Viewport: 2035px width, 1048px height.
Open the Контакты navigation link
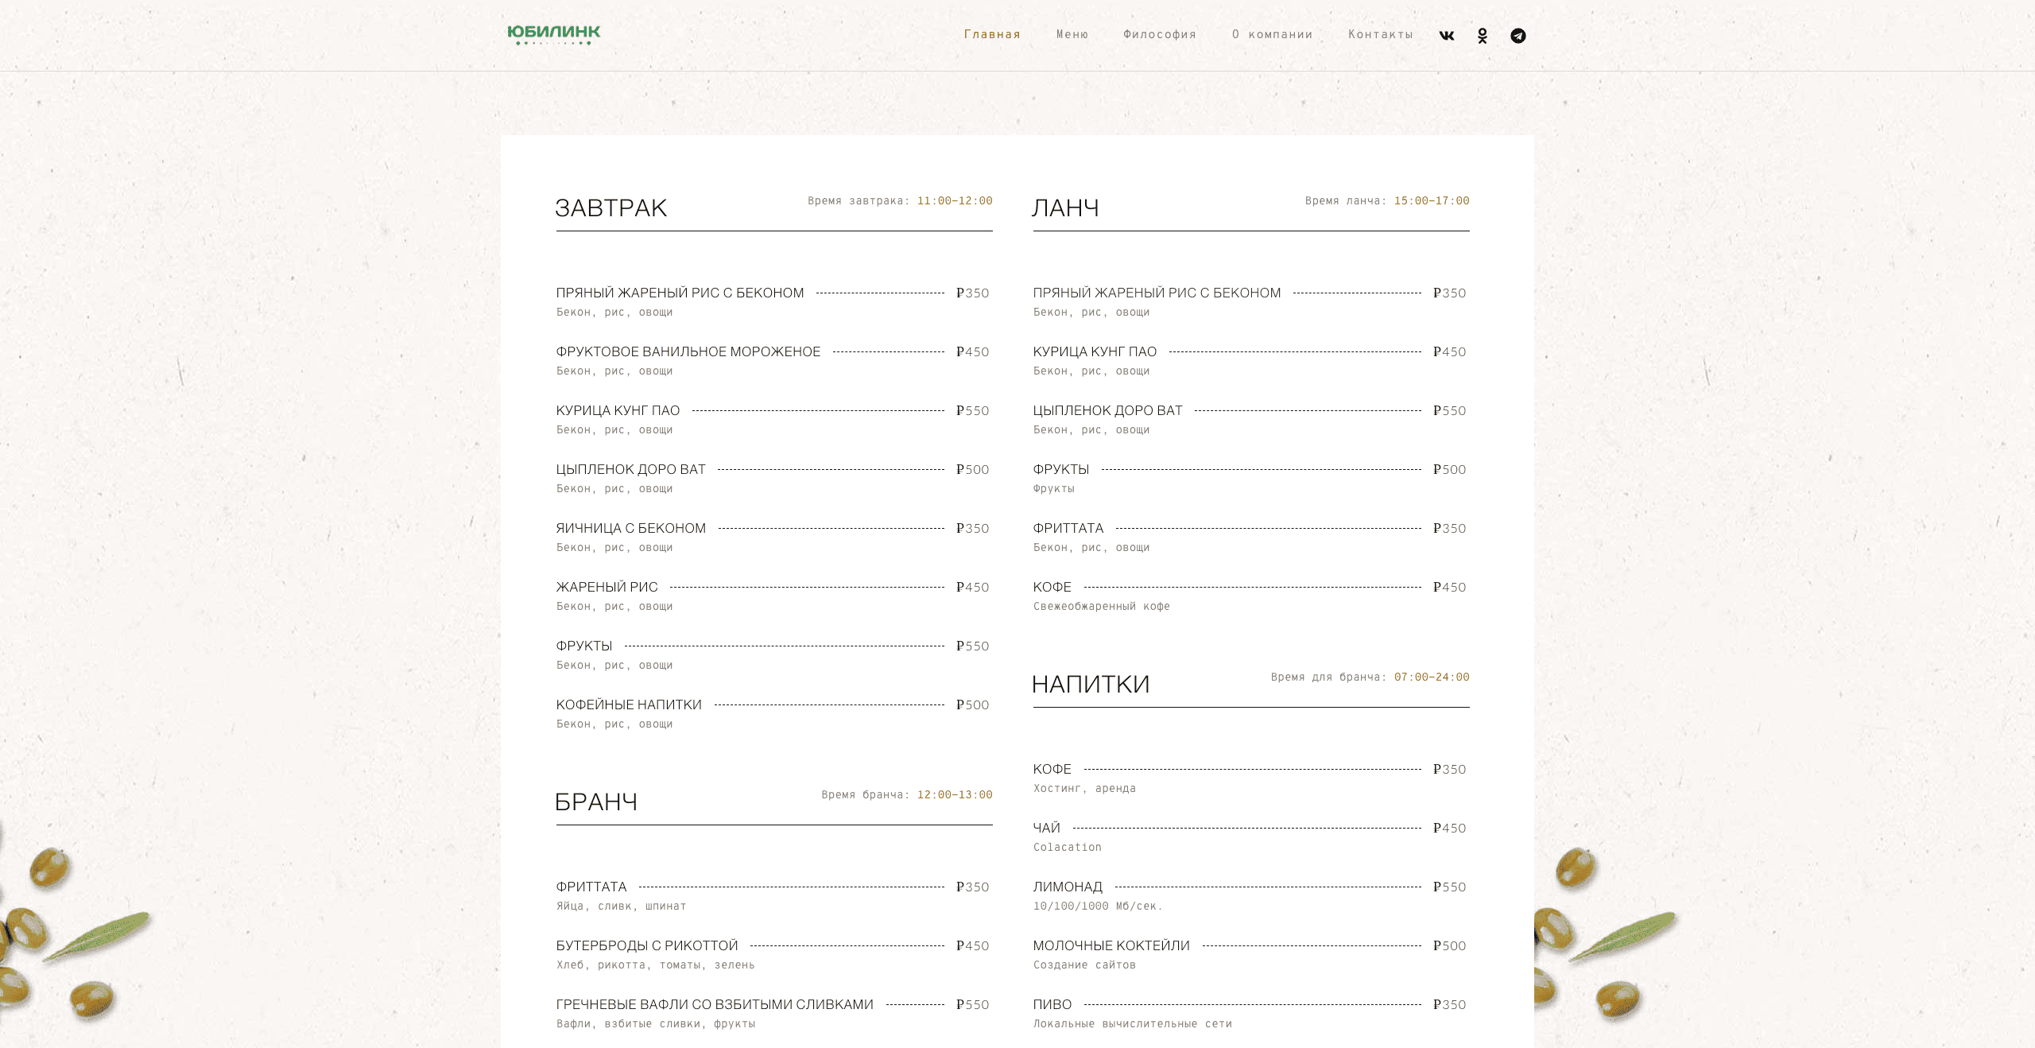(x=1380, y=34)
